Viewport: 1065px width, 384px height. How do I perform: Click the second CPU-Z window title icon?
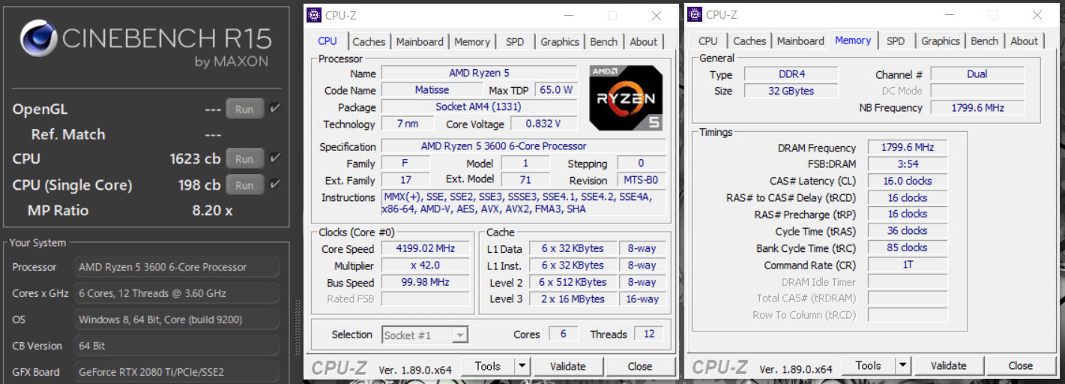point(695,14)
